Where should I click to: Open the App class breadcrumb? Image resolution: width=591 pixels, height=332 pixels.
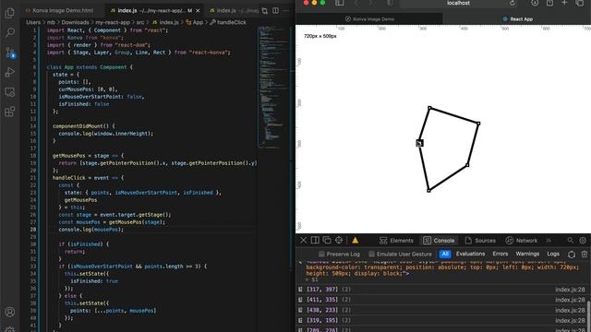point(195,22)
